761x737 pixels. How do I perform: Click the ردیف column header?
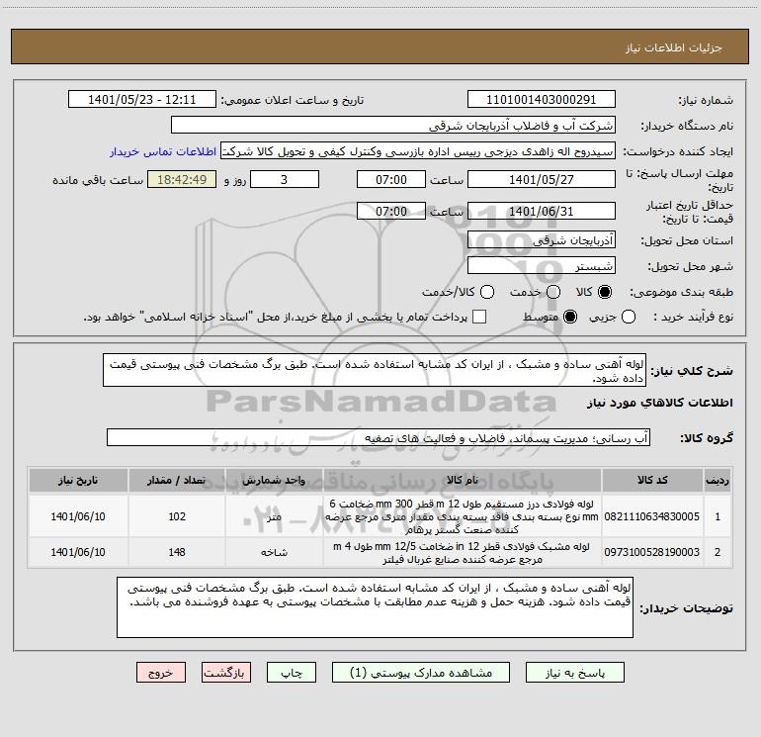(x=718, y=480)
